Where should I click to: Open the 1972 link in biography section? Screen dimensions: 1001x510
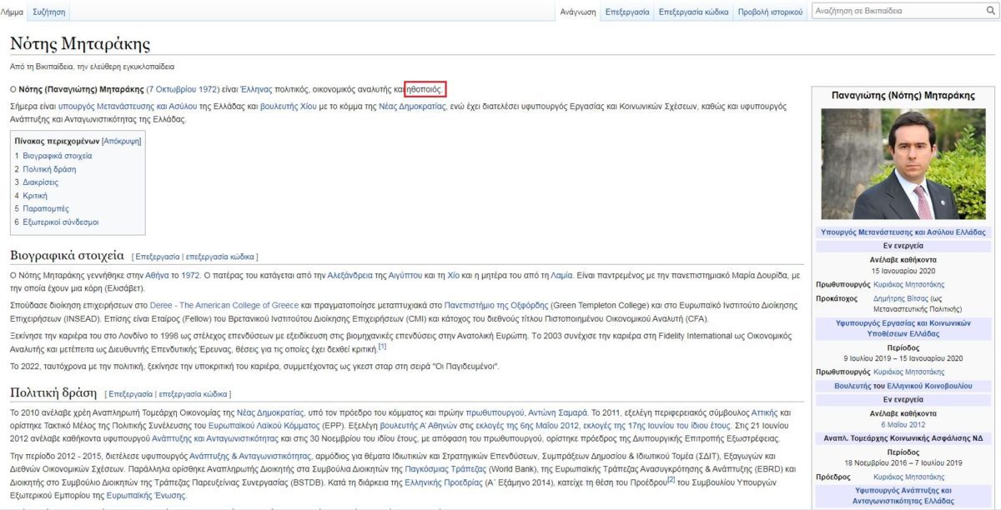click(x=190, y=275)
